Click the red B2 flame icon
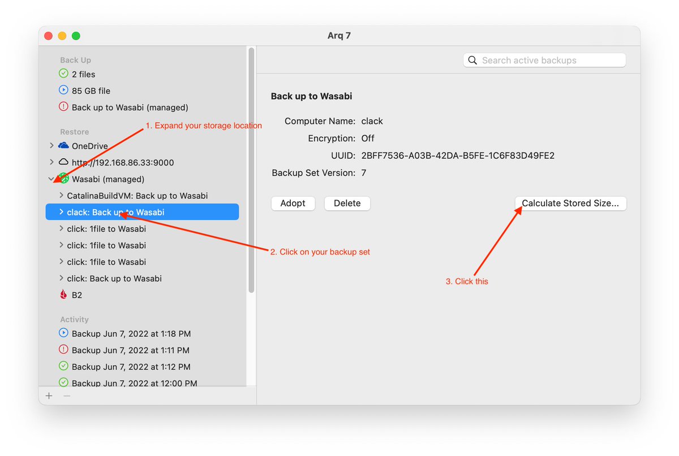This screenshot has height=456, width=679. coord(63,294)
